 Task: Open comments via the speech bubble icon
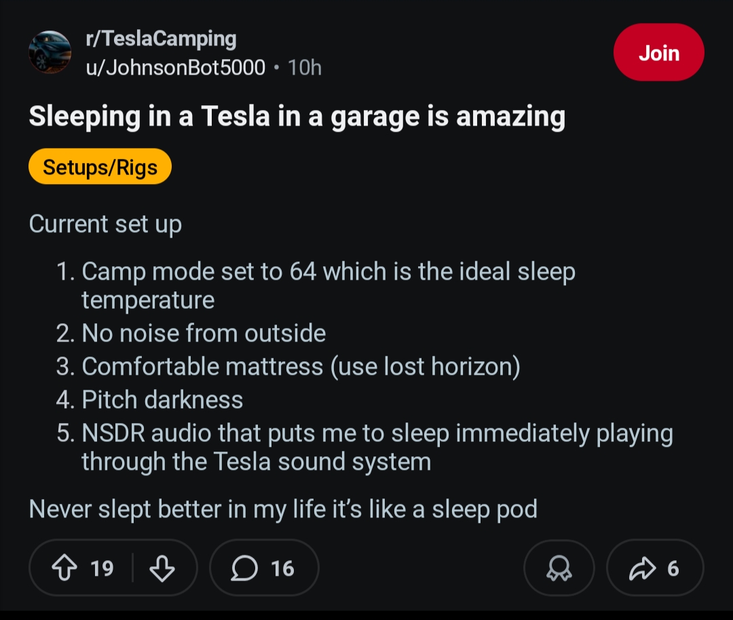(x=245, y=568)
